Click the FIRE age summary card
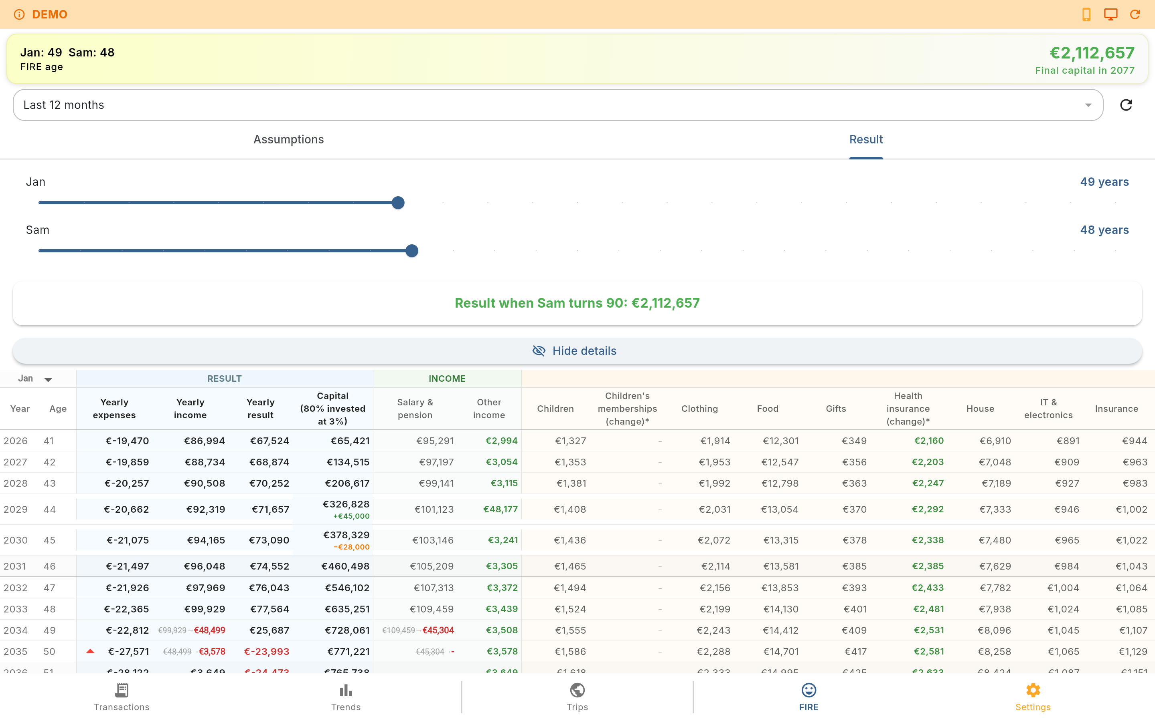 [x=577, y=59]
